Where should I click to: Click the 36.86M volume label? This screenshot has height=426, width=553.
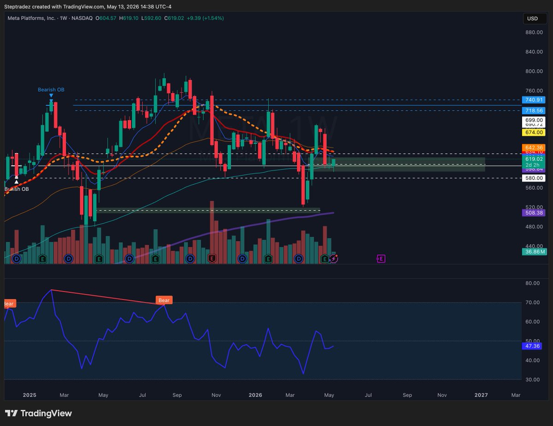click(534, 251)
